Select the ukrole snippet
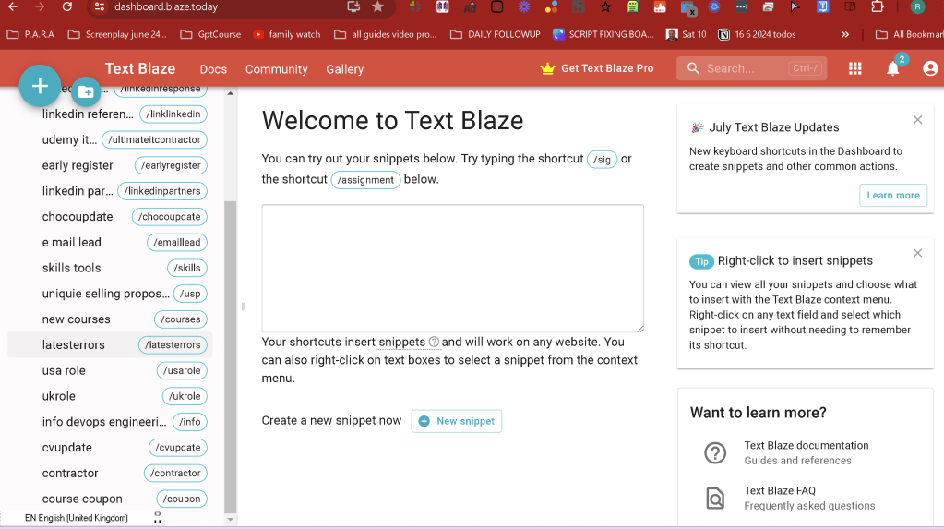This screenshot has width=944, height=529. coord(110,396)
